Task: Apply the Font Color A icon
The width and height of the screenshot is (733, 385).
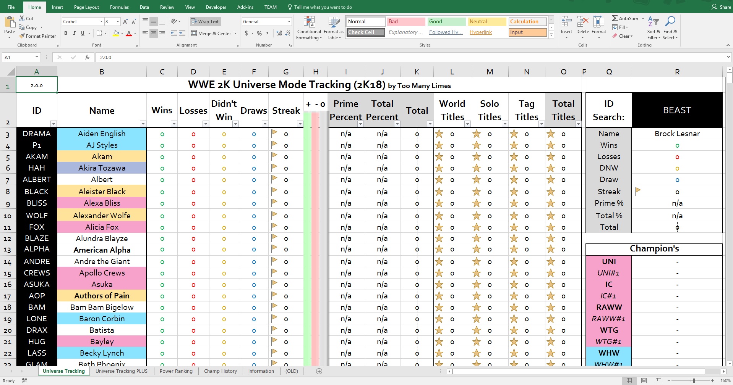Action: click(129, 33)
